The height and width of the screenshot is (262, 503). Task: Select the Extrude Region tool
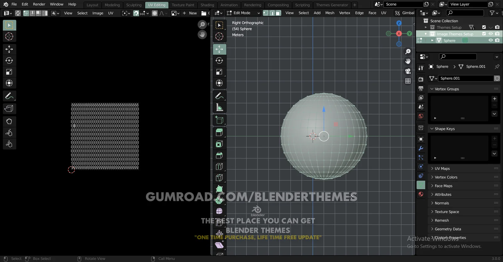(219, 133)
